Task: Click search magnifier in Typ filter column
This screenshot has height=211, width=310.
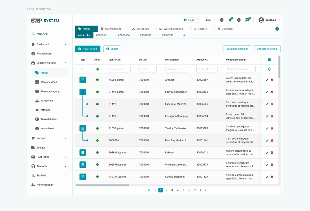Action: [x=83, y=69]
